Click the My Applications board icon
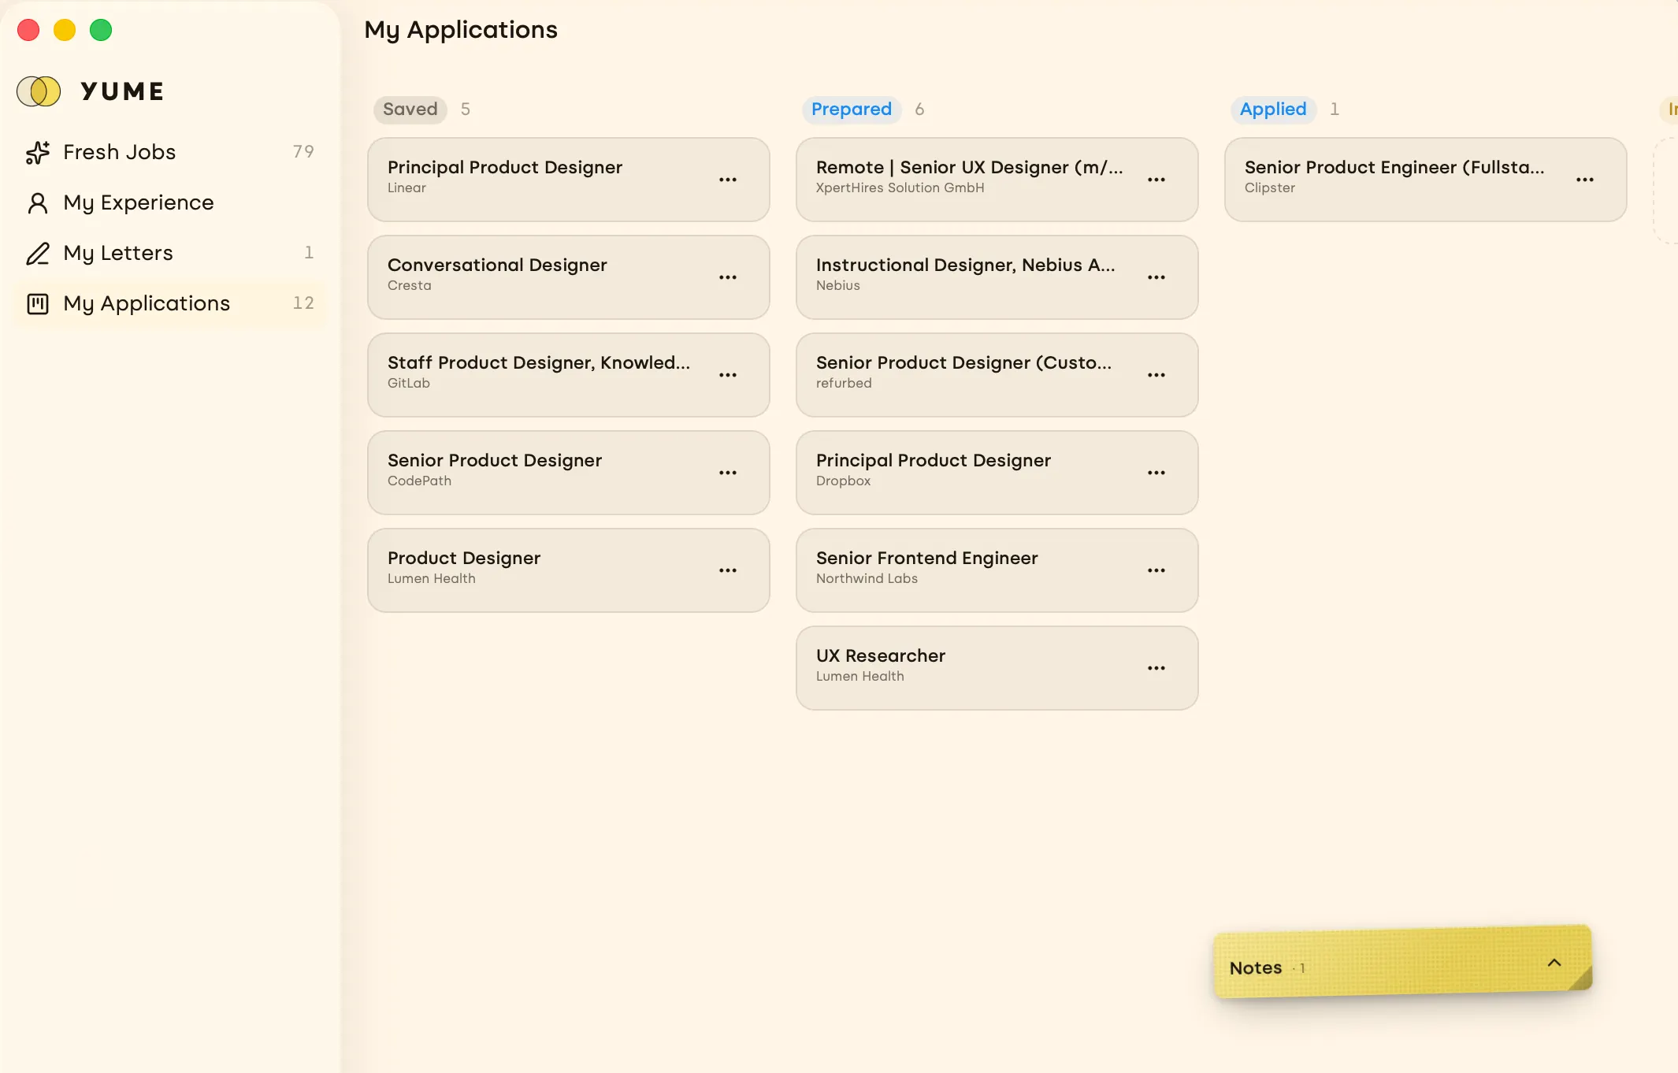The image size is (1678, 1073). 37,303
